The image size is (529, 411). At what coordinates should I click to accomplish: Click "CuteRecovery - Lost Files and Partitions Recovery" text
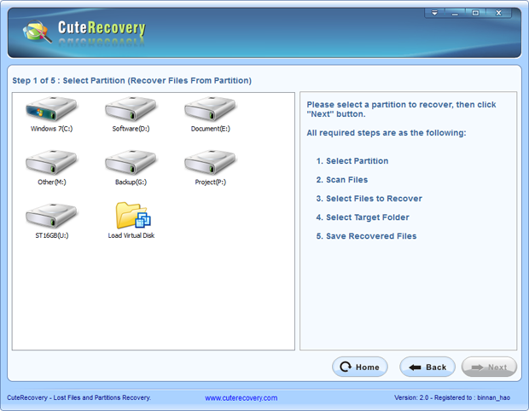coord(79,397)
